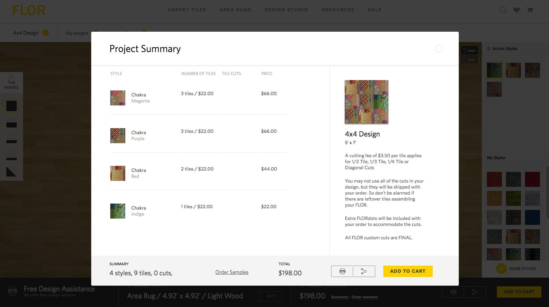Click the $198.00 total in the dialog

290,273
